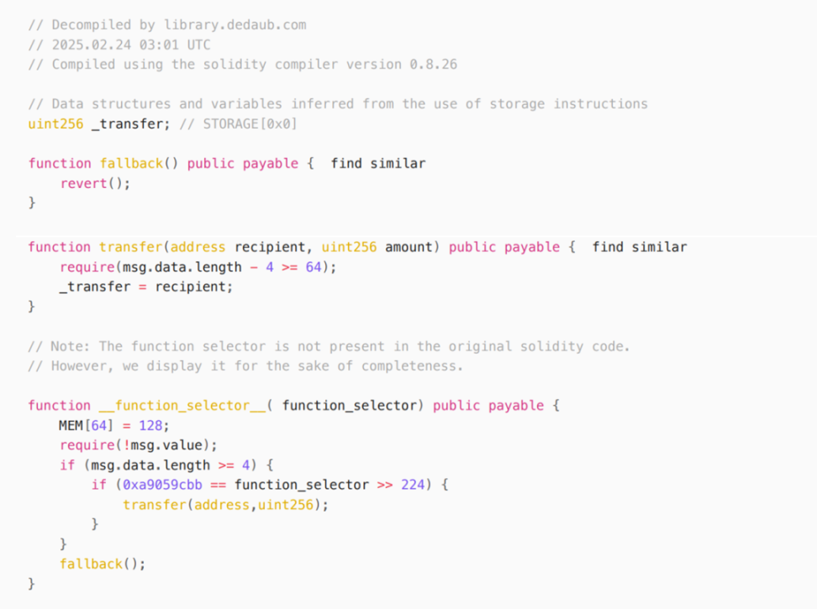Image resolution: width=817 pixels, height=609 pixels.
Task: Select the recipient parameter in the transfer signature
Action: 269,247
